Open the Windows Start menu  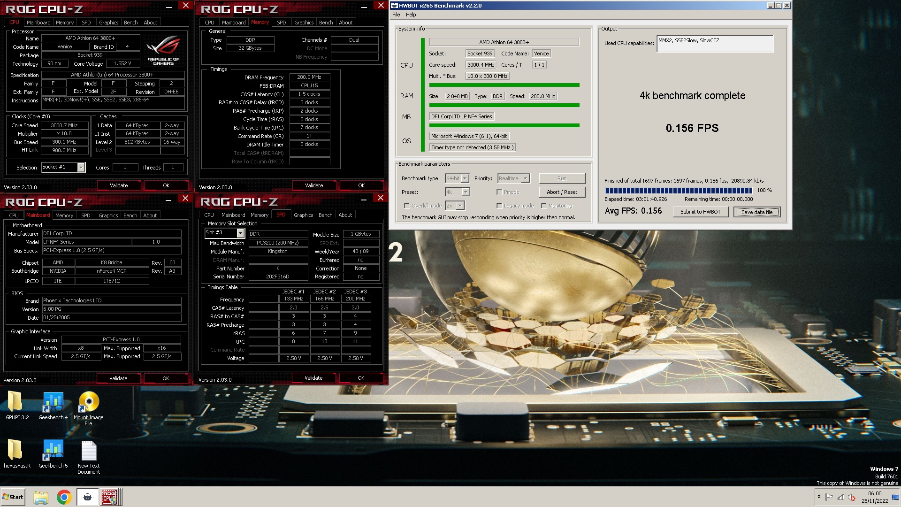[x=13, y=497]
